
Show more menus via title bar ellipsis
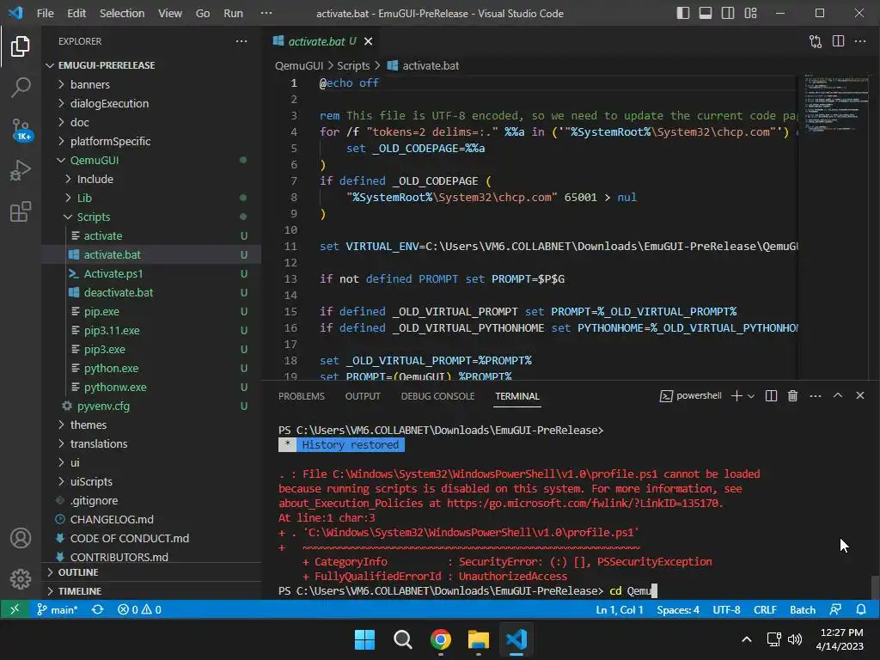[x=266, y=13]
